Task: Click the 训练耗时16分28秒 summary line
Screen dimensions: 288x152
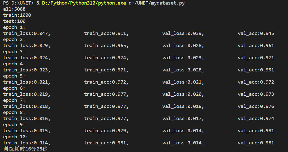Action: pos(25,149)
